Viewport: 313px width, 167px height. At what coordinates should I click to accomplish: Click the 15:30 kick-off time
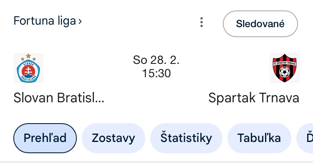point(156,73)
